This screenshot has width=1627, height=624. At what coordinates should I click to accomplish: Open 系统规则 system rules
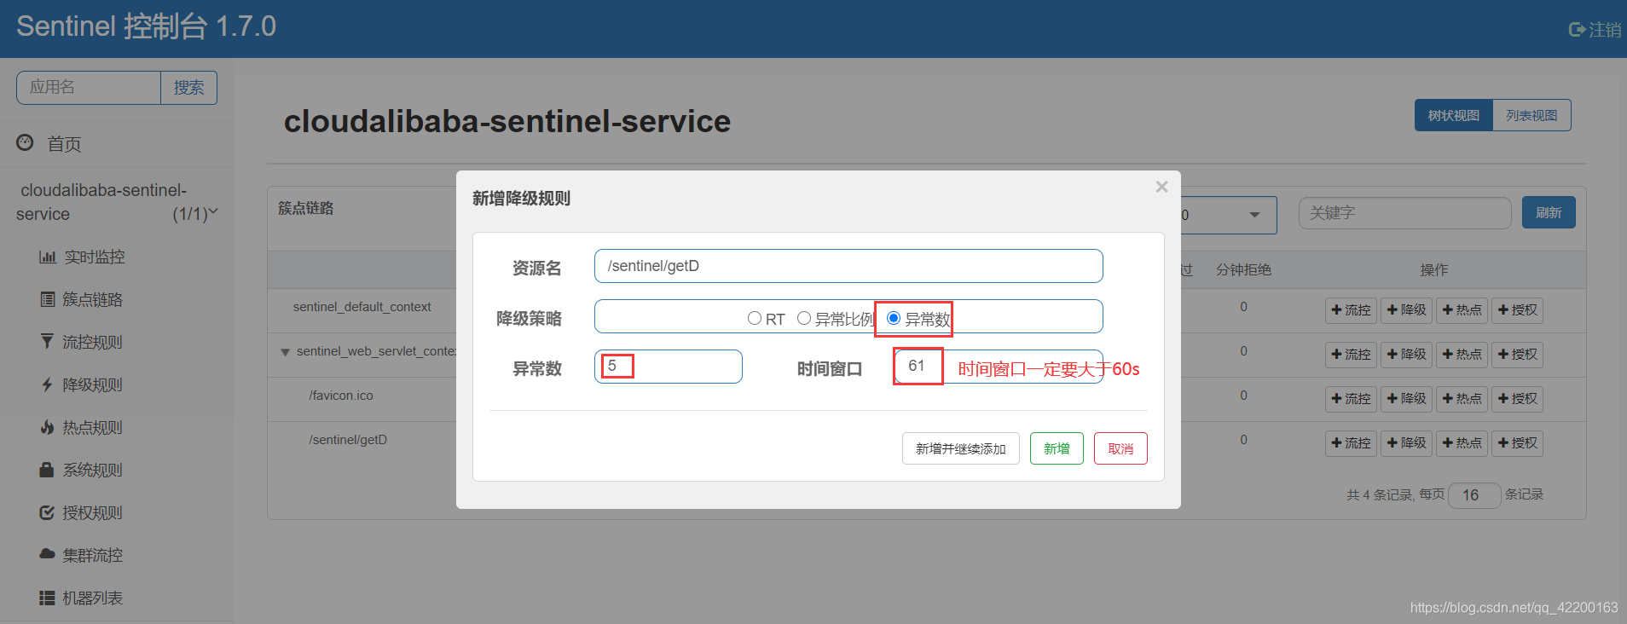82,470
